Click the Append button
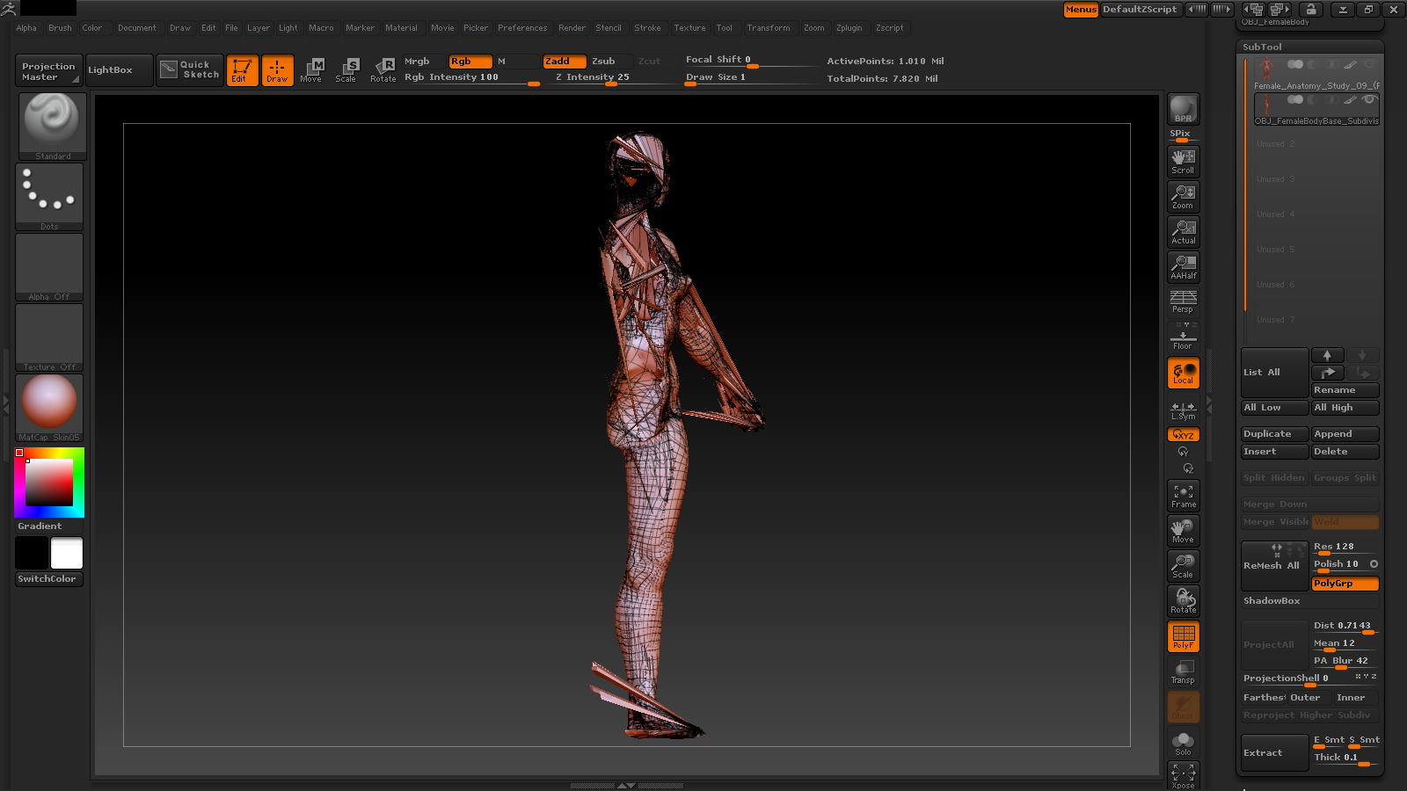Image resolution: width=1407 pixels, height=791 pixels. pos(1345,434)
